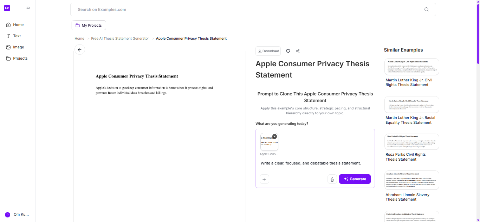Image resolution: width=480 pixels, height=222 pixels.
Task: Favorite with the heart icon
Action: [x=288, y=51]
